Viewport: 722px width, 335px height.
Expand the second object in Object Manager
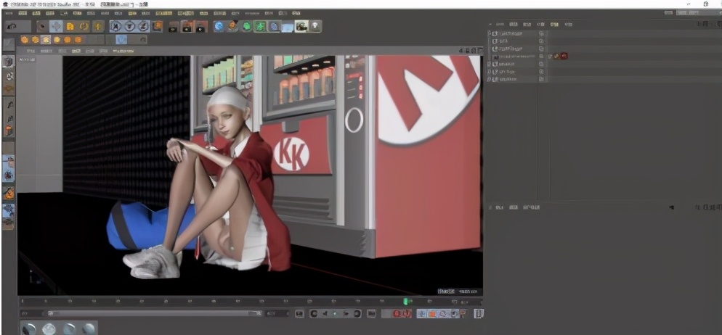point(490,41)
